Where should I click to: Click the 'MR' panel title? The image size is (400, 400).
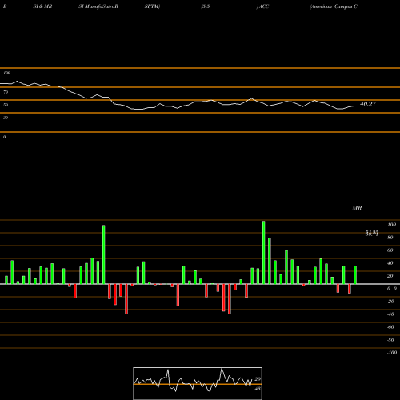tap(357, 208)
